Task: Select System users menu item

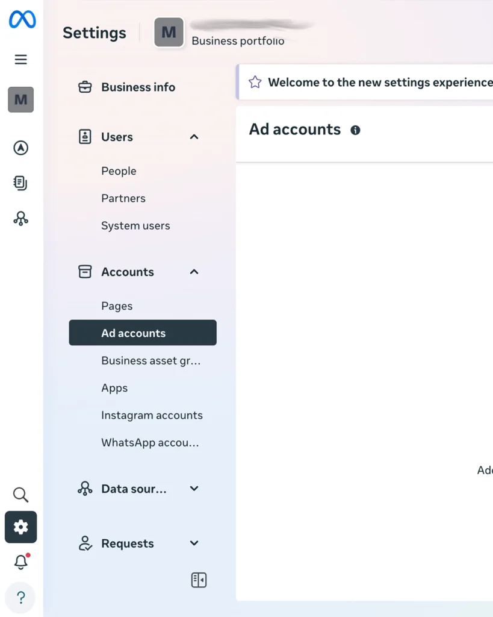Action: (135, 226)
